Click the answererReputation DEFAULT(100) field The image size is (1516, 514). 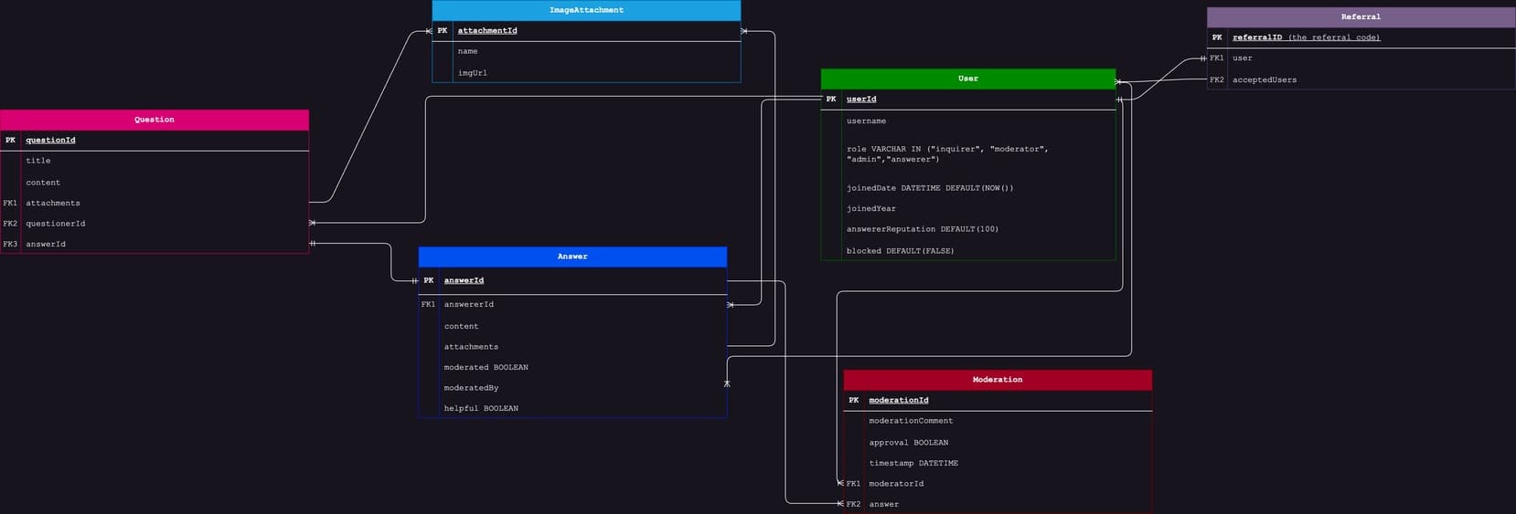point(922,229)
